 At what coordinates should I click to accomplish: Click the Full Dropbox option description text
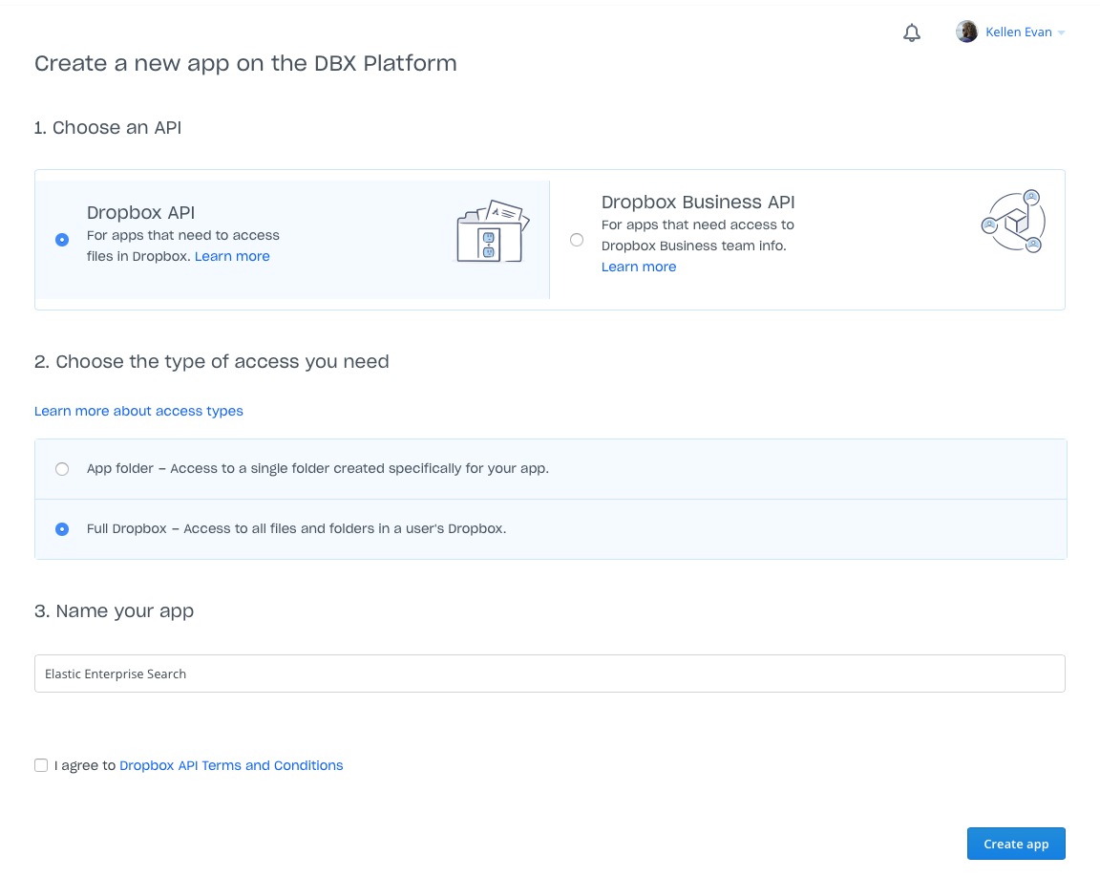tap(296, 528)
